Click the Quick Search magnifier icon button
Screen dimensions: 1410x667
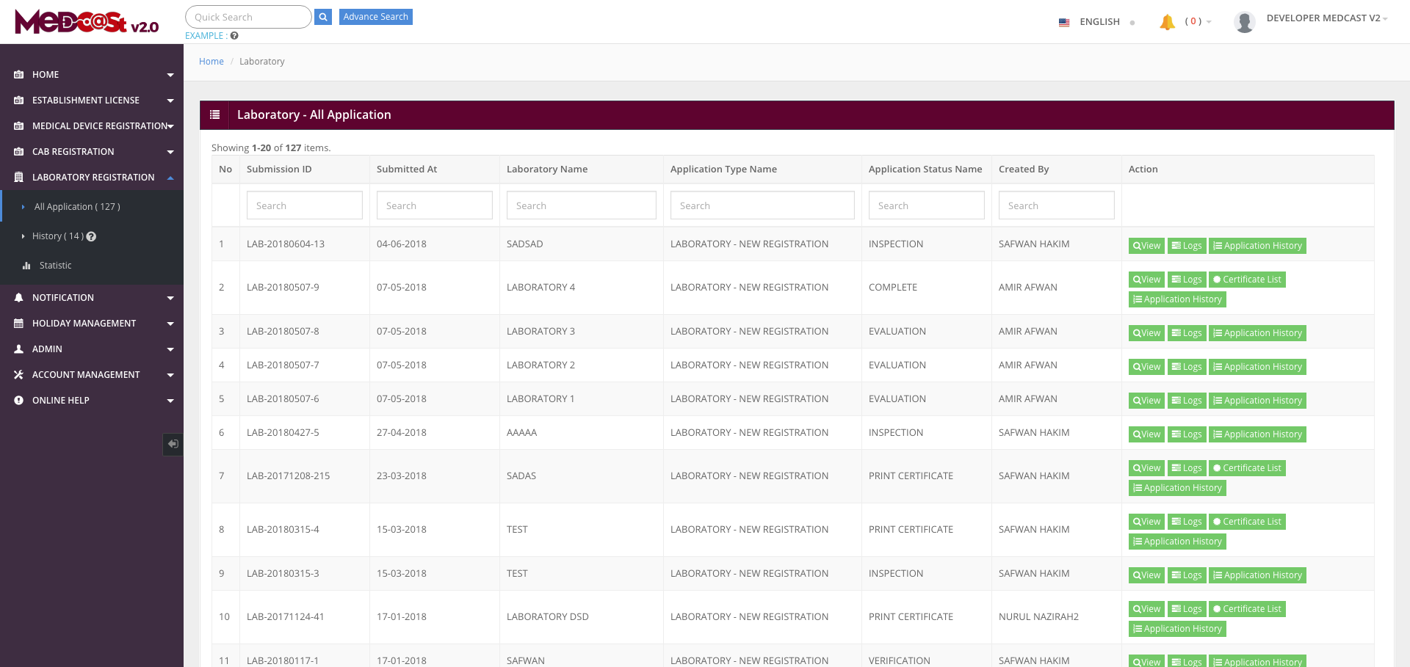point(323,17)
